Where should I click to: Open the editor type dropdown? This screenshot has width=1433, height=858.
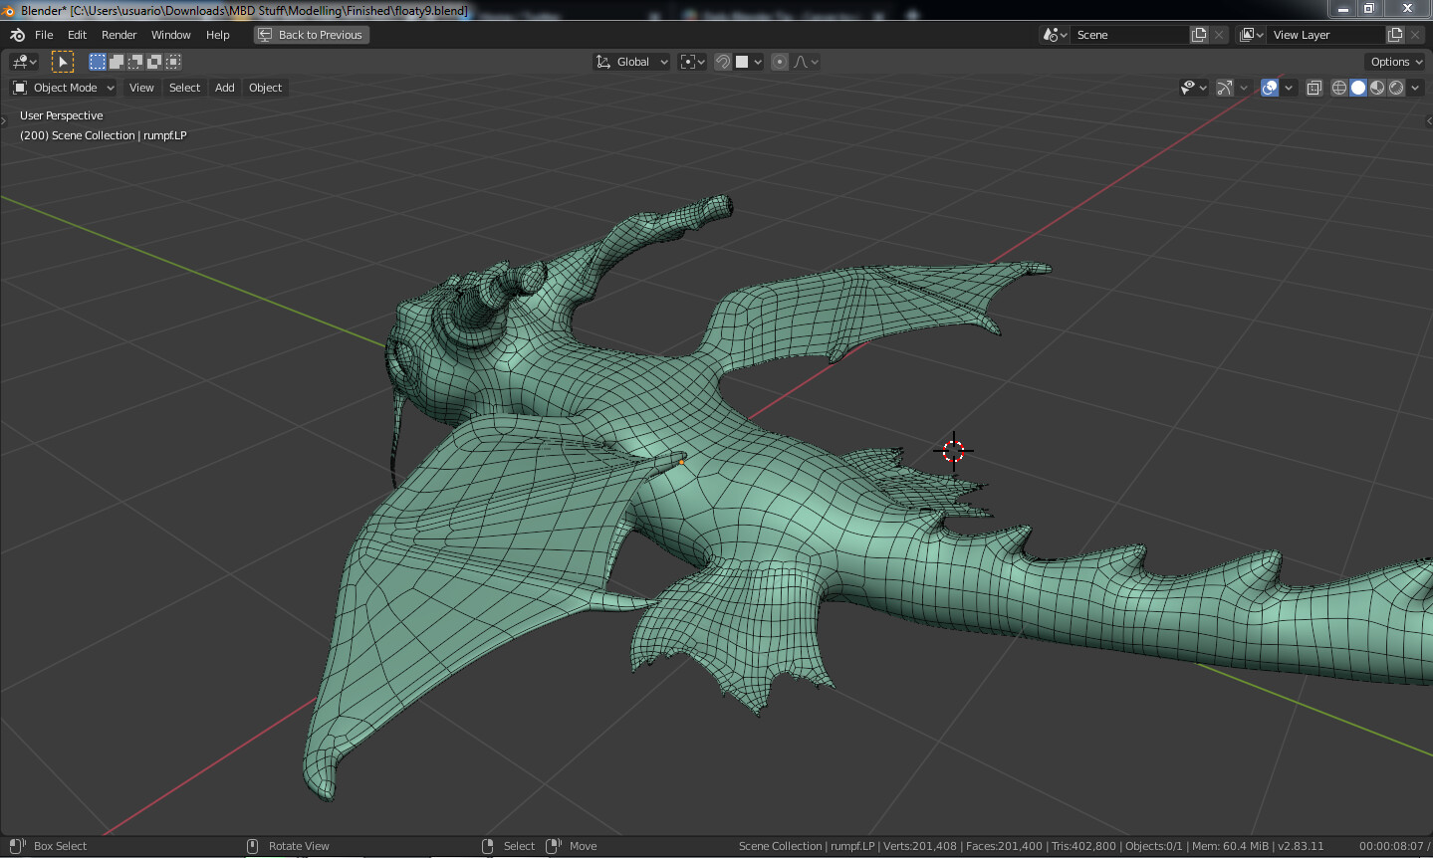[25, 62]
